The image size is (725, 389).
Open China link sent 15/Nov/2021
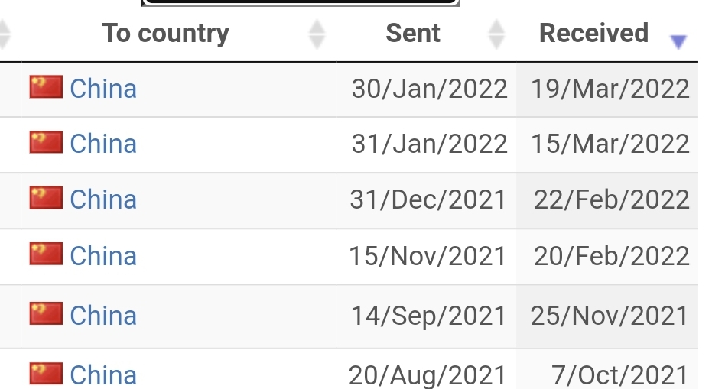(x=103, y=255)
